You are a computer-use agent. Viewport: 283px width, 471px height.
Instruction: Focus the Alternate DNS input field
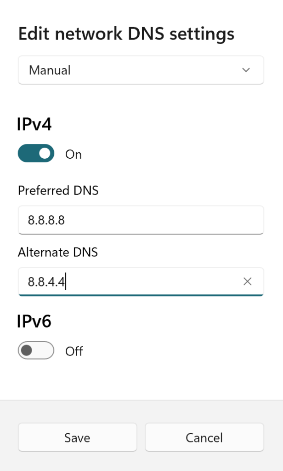coord(138,281)
